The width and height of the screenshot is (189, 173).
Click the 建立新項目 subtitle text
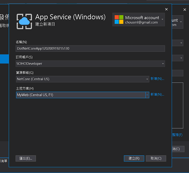coord(45,24)
